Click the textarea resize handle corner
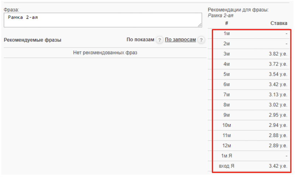 point(200,25)
